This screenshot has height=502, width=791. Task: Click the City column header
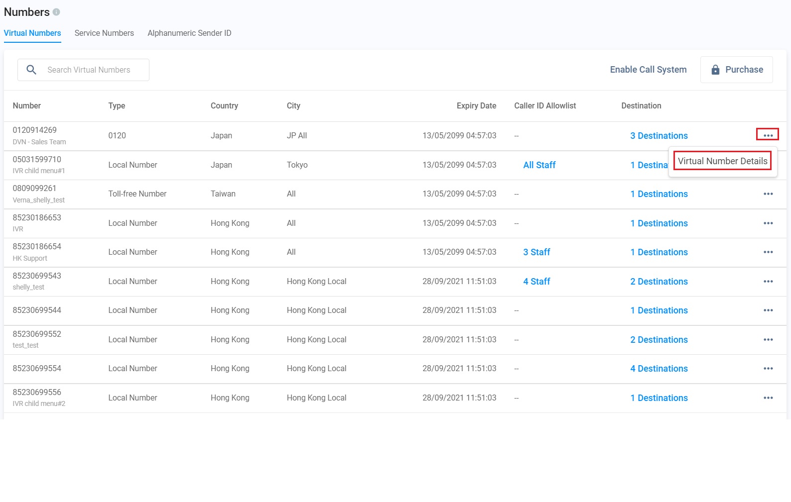[293, 105]
